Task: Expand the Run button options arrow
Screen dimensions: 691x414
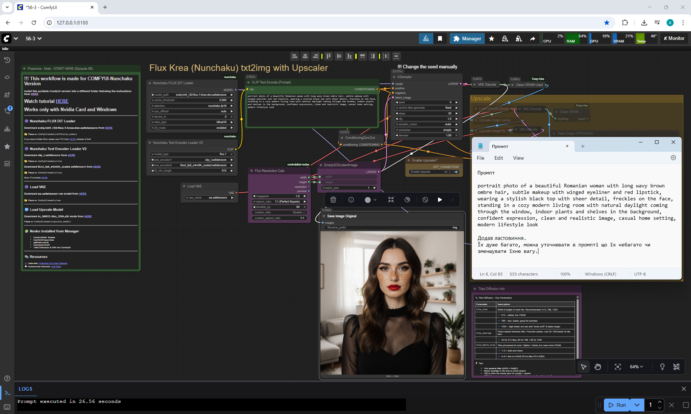Action: (x=637, y=405)
